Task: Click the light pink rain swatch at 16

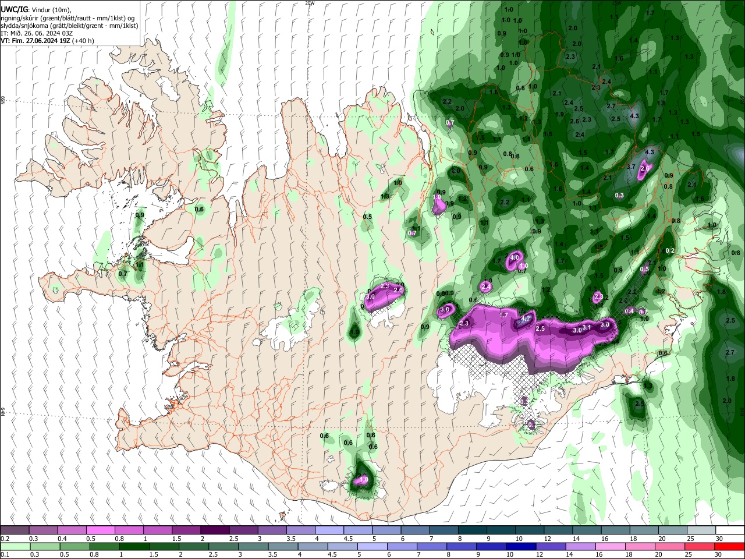Action: point(609,546)
